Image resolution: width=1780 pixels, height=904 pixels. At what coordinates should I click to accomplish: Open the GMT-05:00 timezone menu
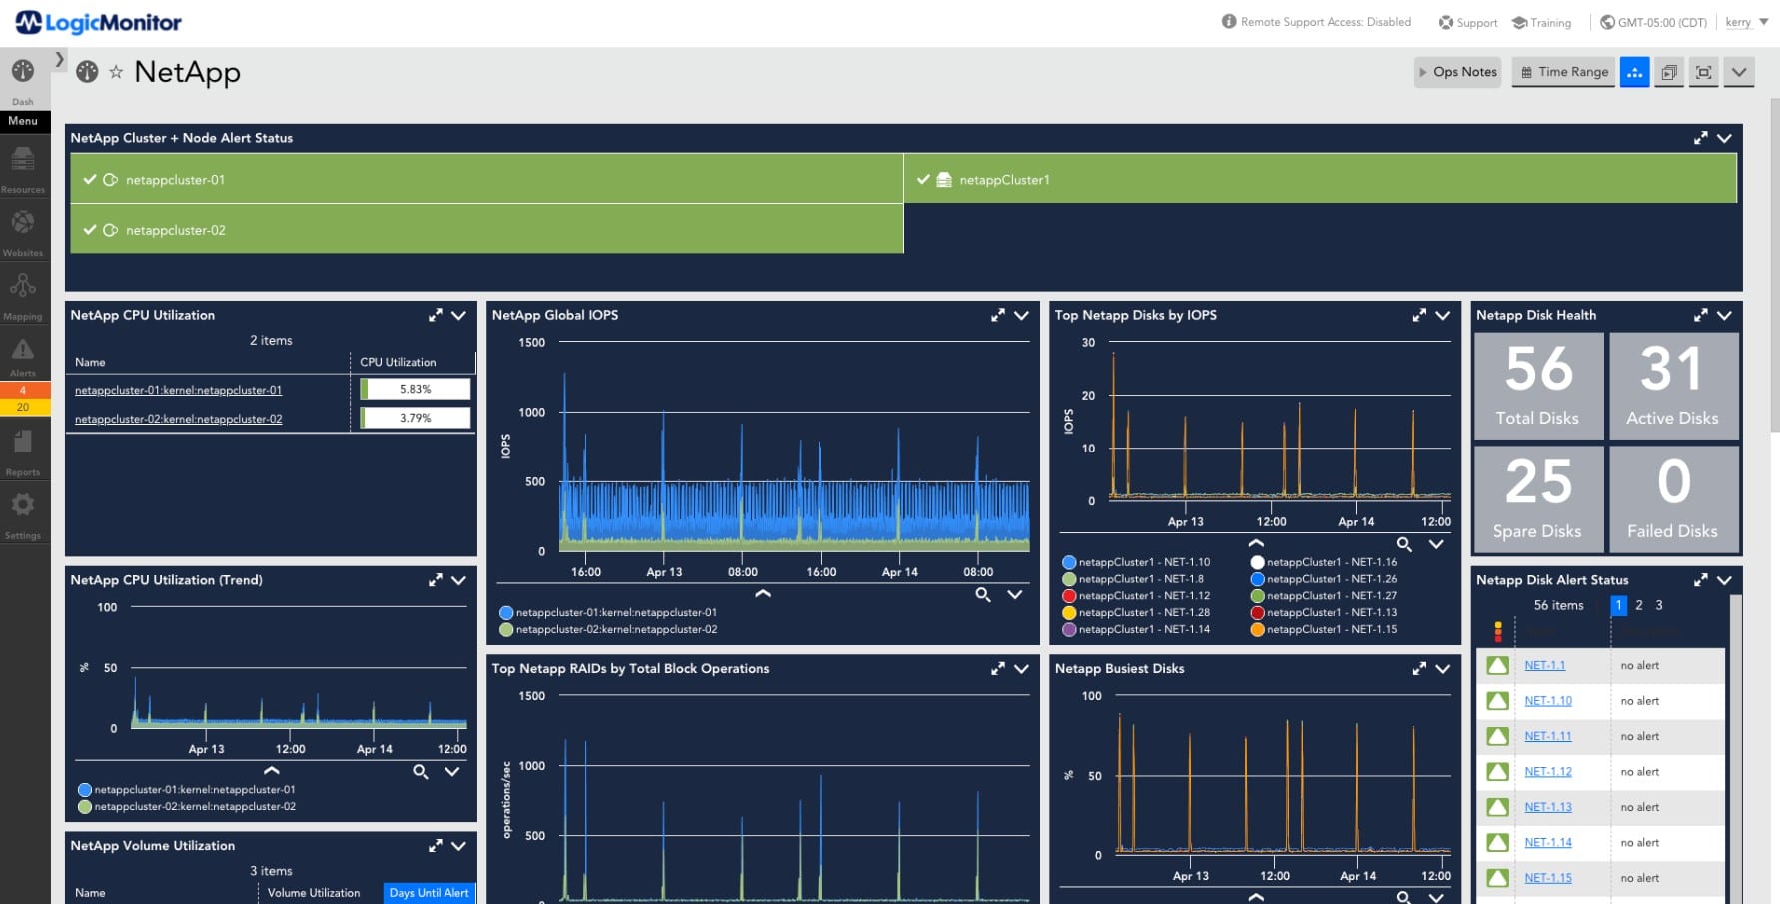tap(1652, 22)
